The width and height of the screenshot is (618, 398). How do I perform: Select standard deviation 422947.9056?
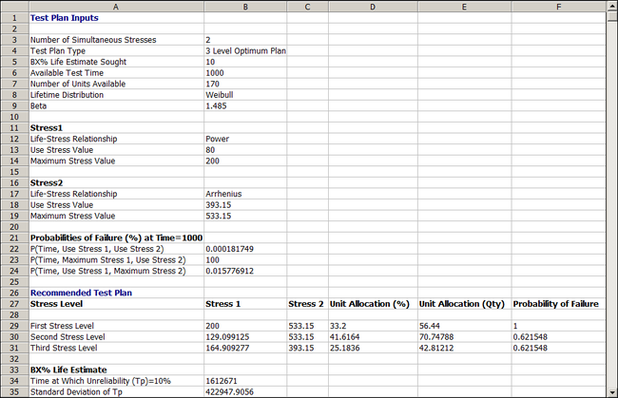click(245, 392)
